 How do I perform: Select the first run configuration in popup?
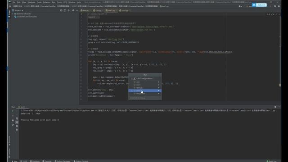pos(145,82)
